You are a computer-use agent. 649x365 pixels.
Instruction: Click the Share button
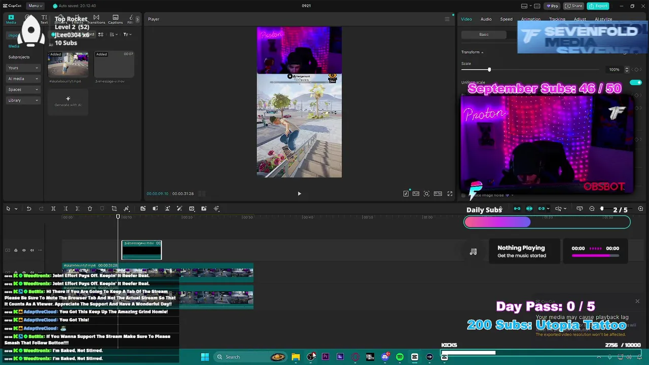point(574,6)
